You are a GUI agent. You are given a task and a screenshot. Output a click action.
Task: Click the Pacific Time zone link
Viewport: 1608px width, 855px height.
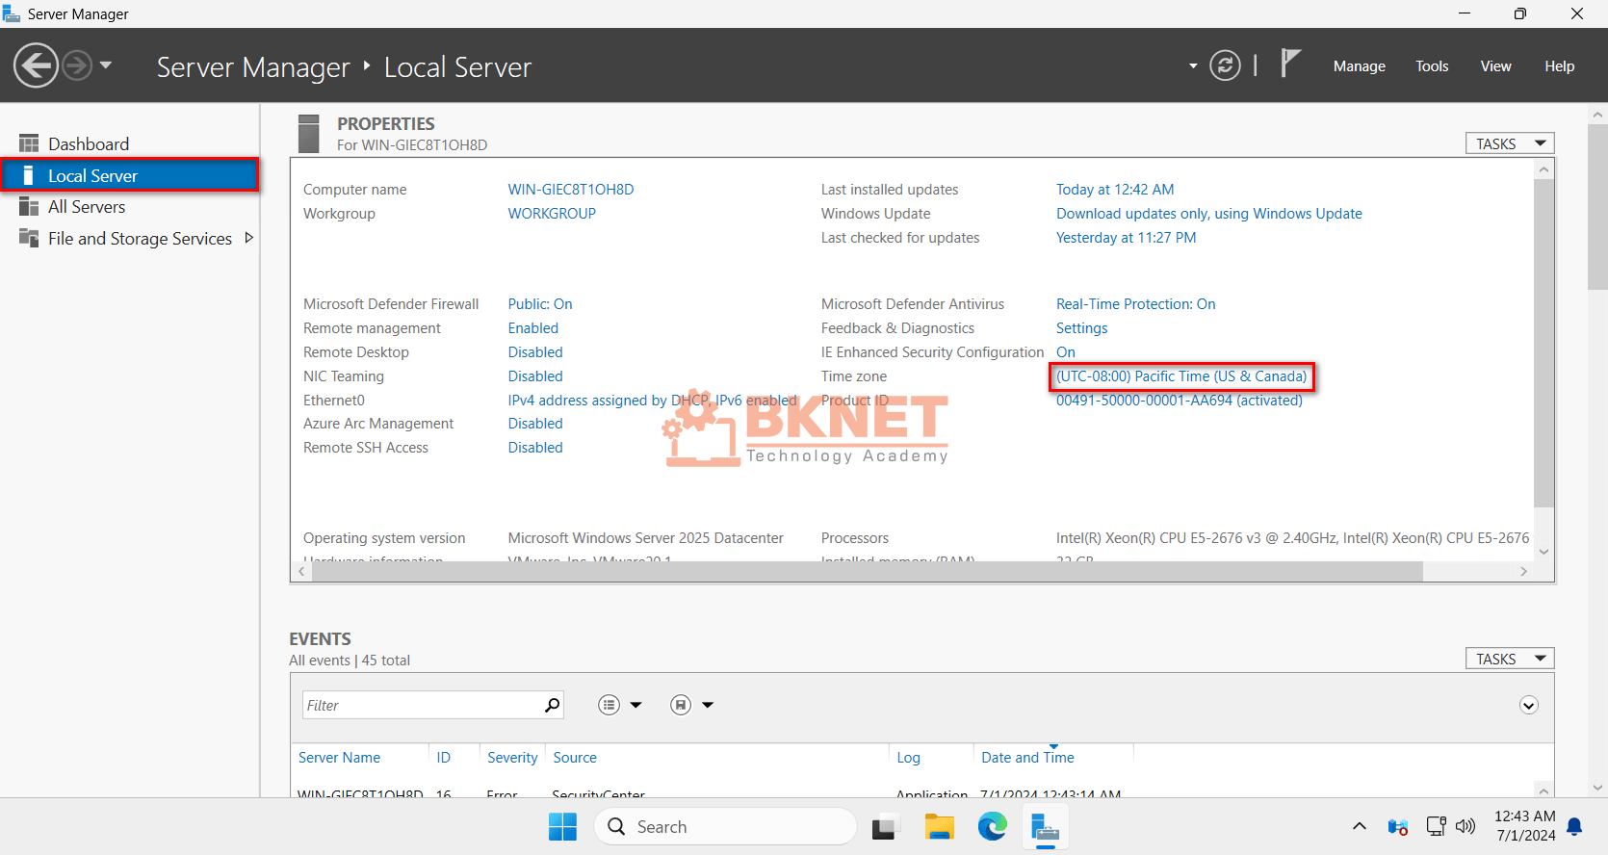(x=1181, y=376)
